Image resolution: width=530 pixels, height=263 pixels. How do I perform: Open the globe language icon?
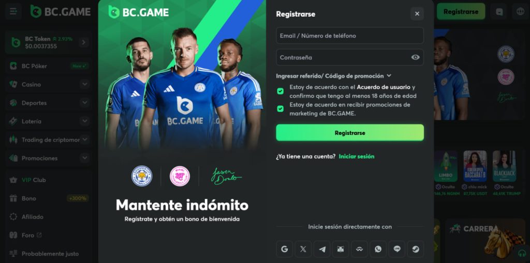point(520,11)
